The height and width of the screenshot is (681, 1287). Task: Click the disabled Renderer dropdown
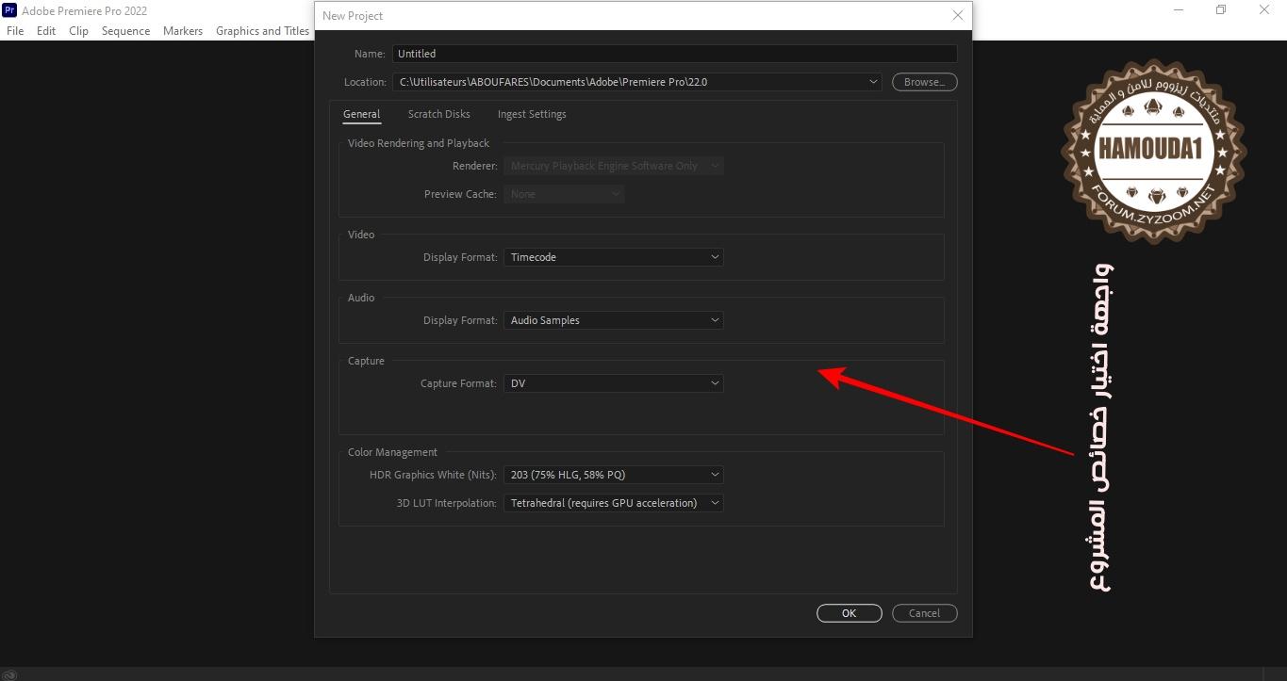(614, 166)
